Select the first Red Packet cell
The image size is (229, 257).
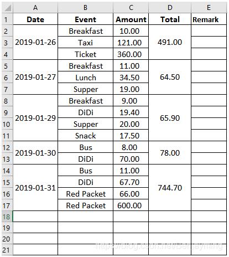[85, 194]
